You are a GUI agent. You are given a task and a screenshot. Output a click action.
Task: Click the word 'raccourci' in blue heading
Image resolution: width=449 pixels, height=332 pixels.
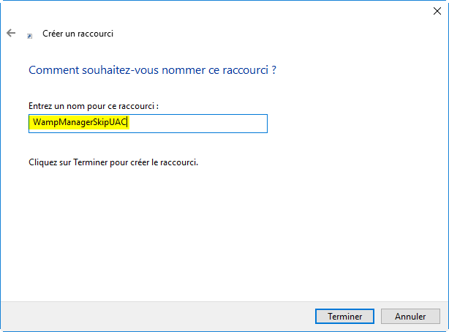[x=246, y=70]
